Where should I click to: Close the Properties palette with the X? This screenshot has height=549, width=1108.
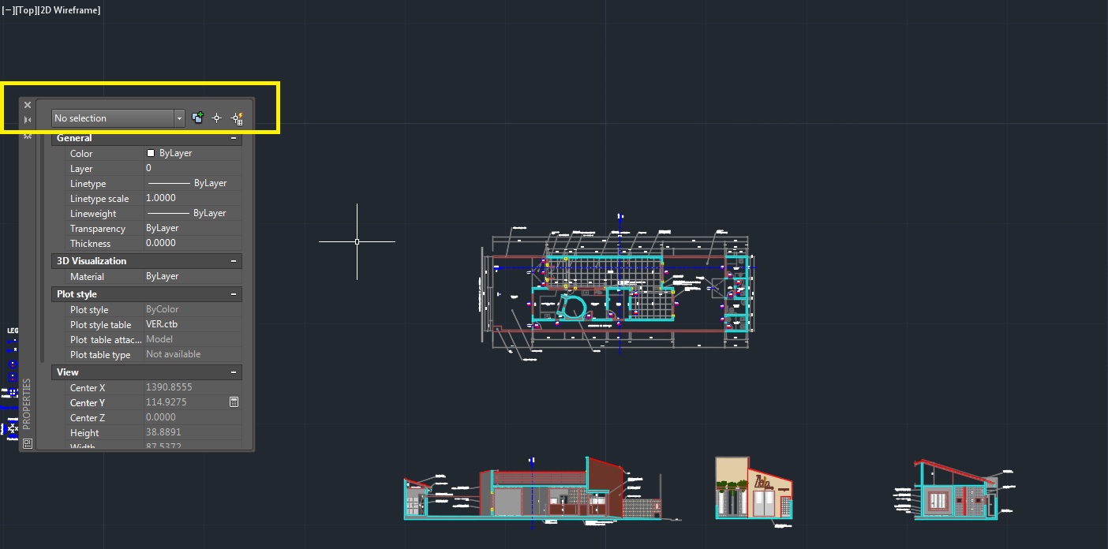click(28, 105)
